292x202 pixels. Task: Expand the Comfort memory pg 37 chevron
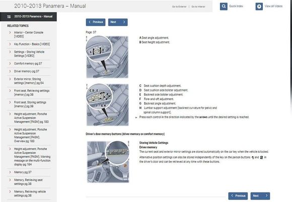10,63
